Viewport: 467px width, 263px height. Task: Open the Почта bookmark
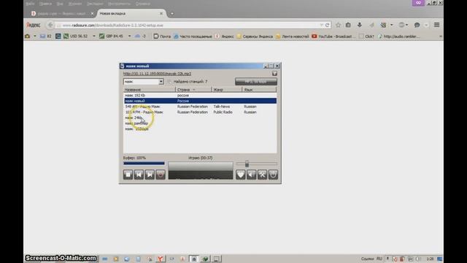tap(162, 36)
